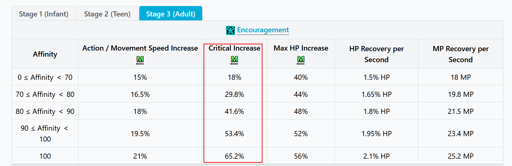Switch to the Stage 1 (Infant) tab

point(44,14)
